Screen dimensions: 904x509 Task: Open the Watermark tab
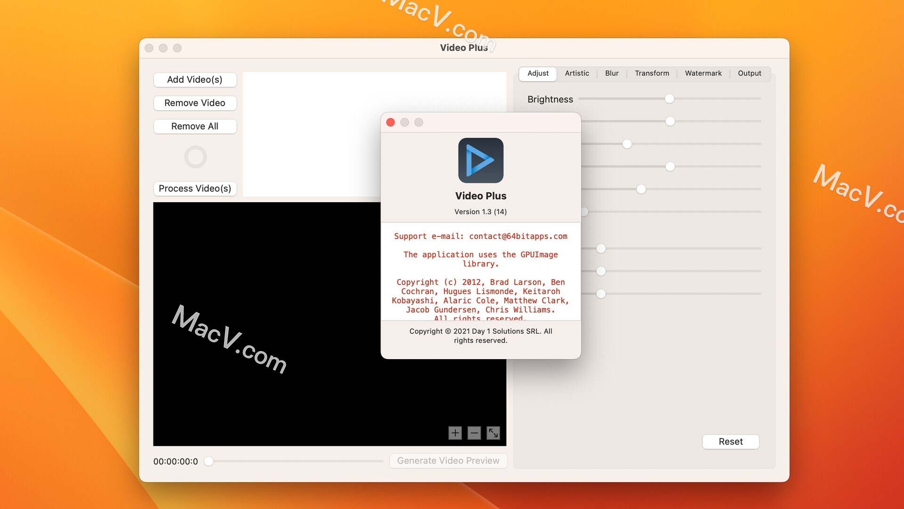pos(703,74)
